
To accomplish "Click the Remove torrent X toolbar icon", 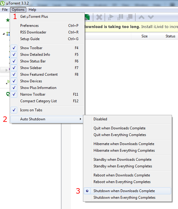I will [x=99, y=17].
